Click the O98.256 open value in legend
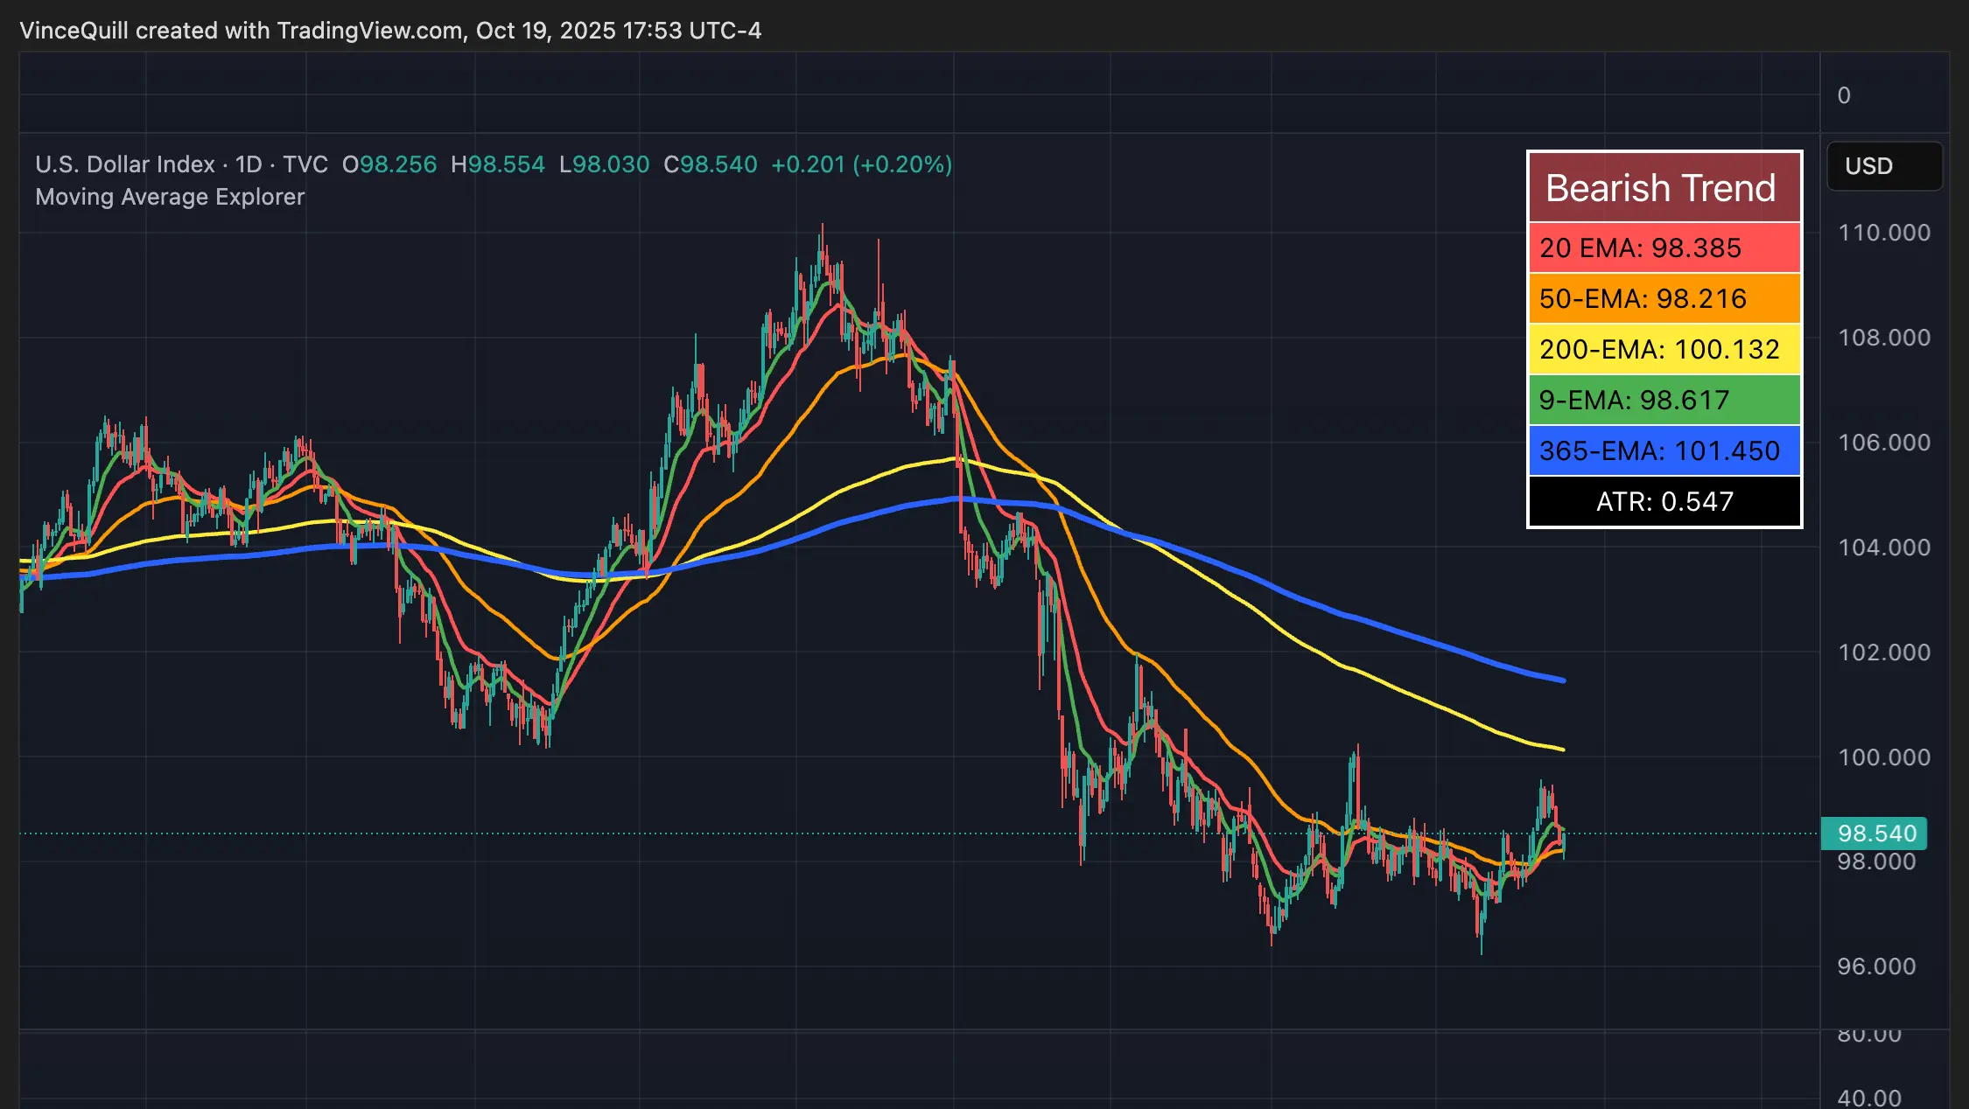The height and width of the screenshot is (1109, 1969). (x=389, y=164)
